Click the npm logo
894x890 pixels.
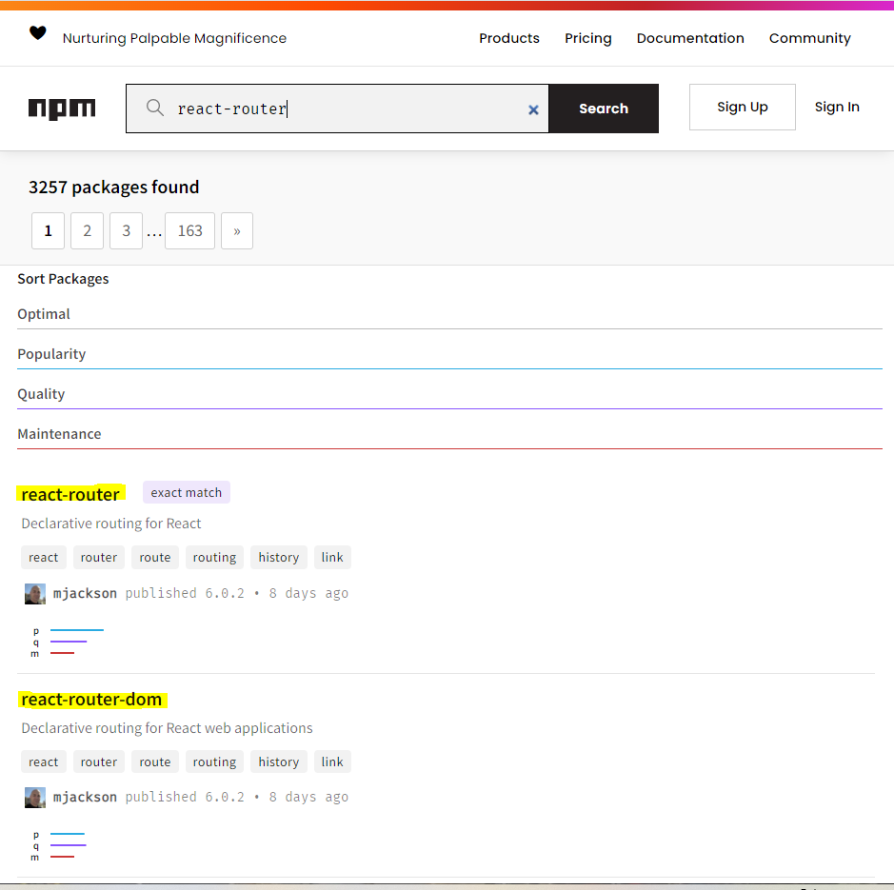coord(62,109)
